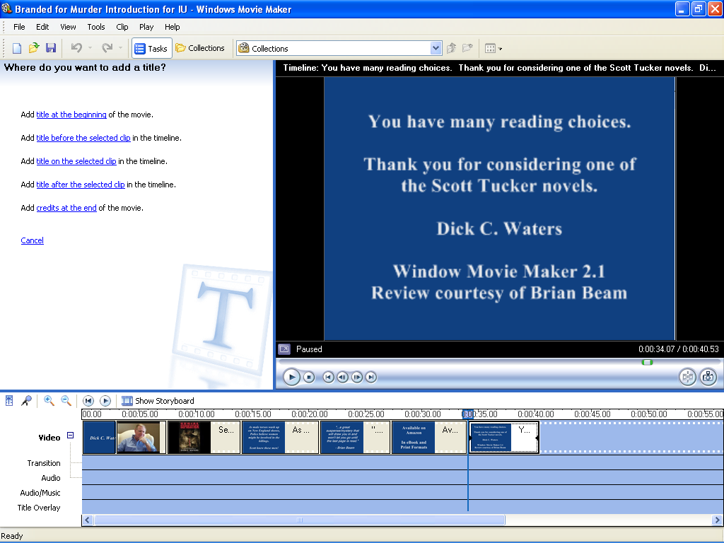724x543 pixels.
Task: Open the Clip menu
Action: [x=122, y=27]
